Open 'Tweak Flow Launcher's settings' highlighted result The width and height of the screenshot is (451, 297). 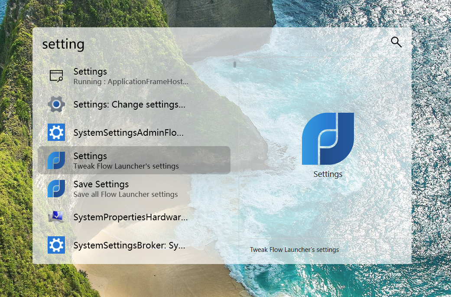[x=134, y=160]
